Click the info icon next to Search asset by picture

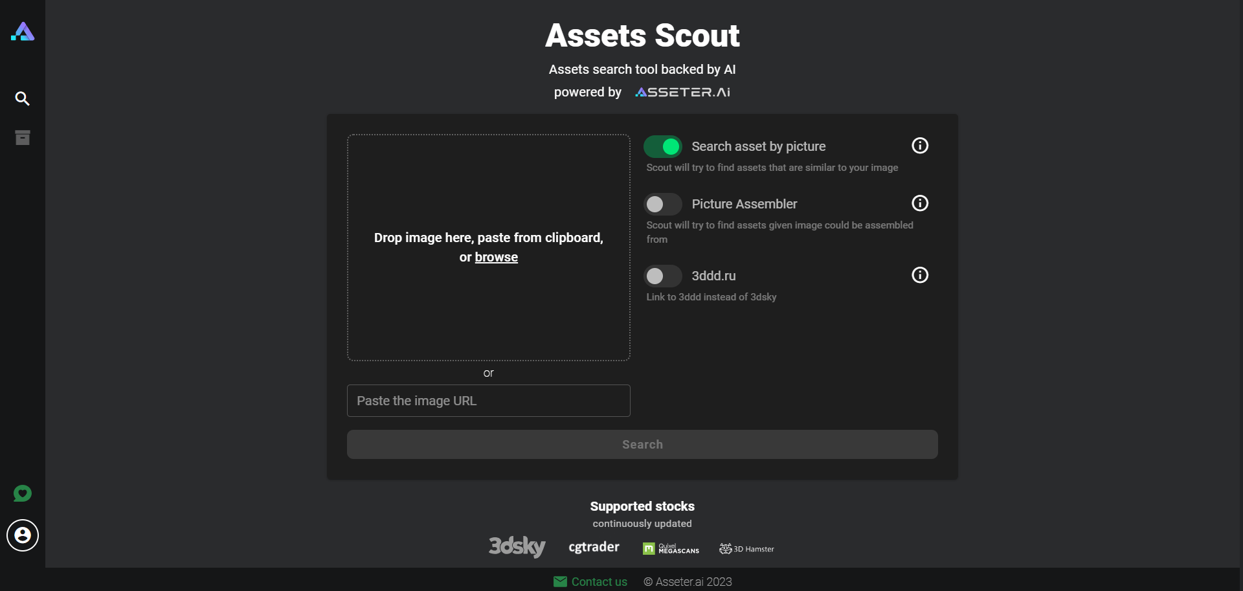coord(920,145)
